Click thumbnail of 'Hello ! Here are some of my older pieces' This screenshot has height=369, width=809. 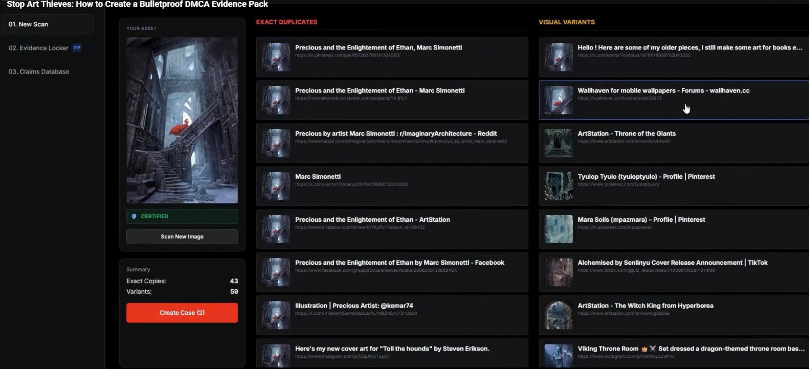[558, 57]
